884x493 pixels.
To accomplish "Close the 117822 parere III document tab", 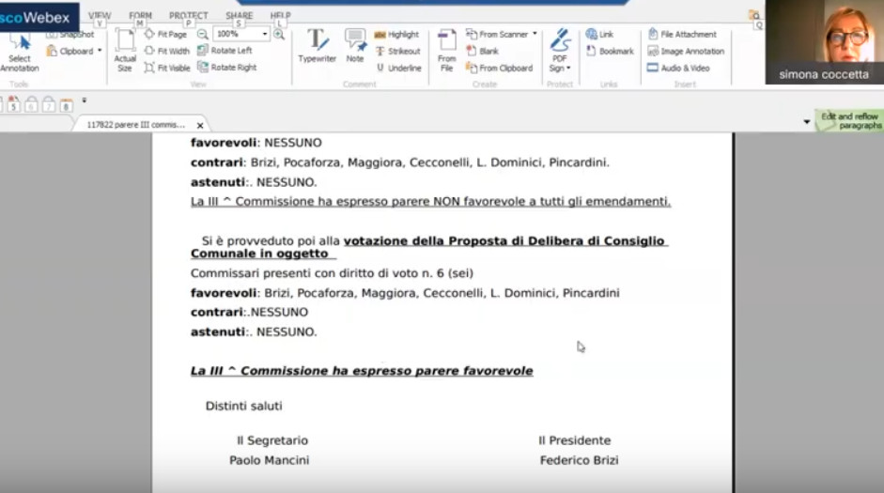I will pos(200,126).
